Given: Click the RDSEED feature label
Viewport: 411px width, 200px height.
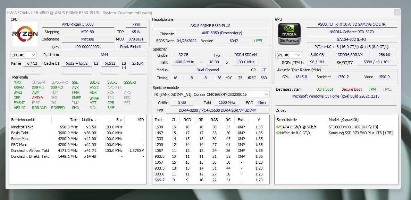Looking at the screenshot, I should [58, 108].
